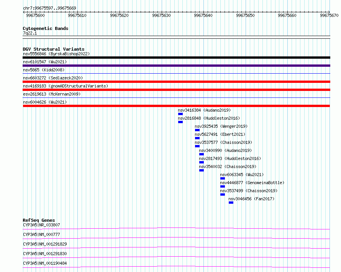The height and width of the screenshot is (272, 341).
Task: Click ruler position 99675630
Action: pyautogui.click(x=162, y=15)
